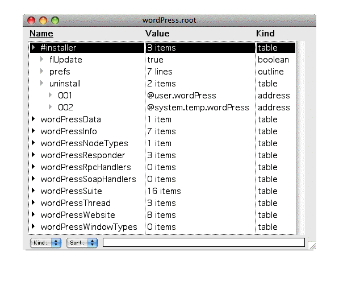The height and width of the screenshot is (281, 339).
Task: Click the "2 items" value for uninstall
Action: click(x=161, y=84)
